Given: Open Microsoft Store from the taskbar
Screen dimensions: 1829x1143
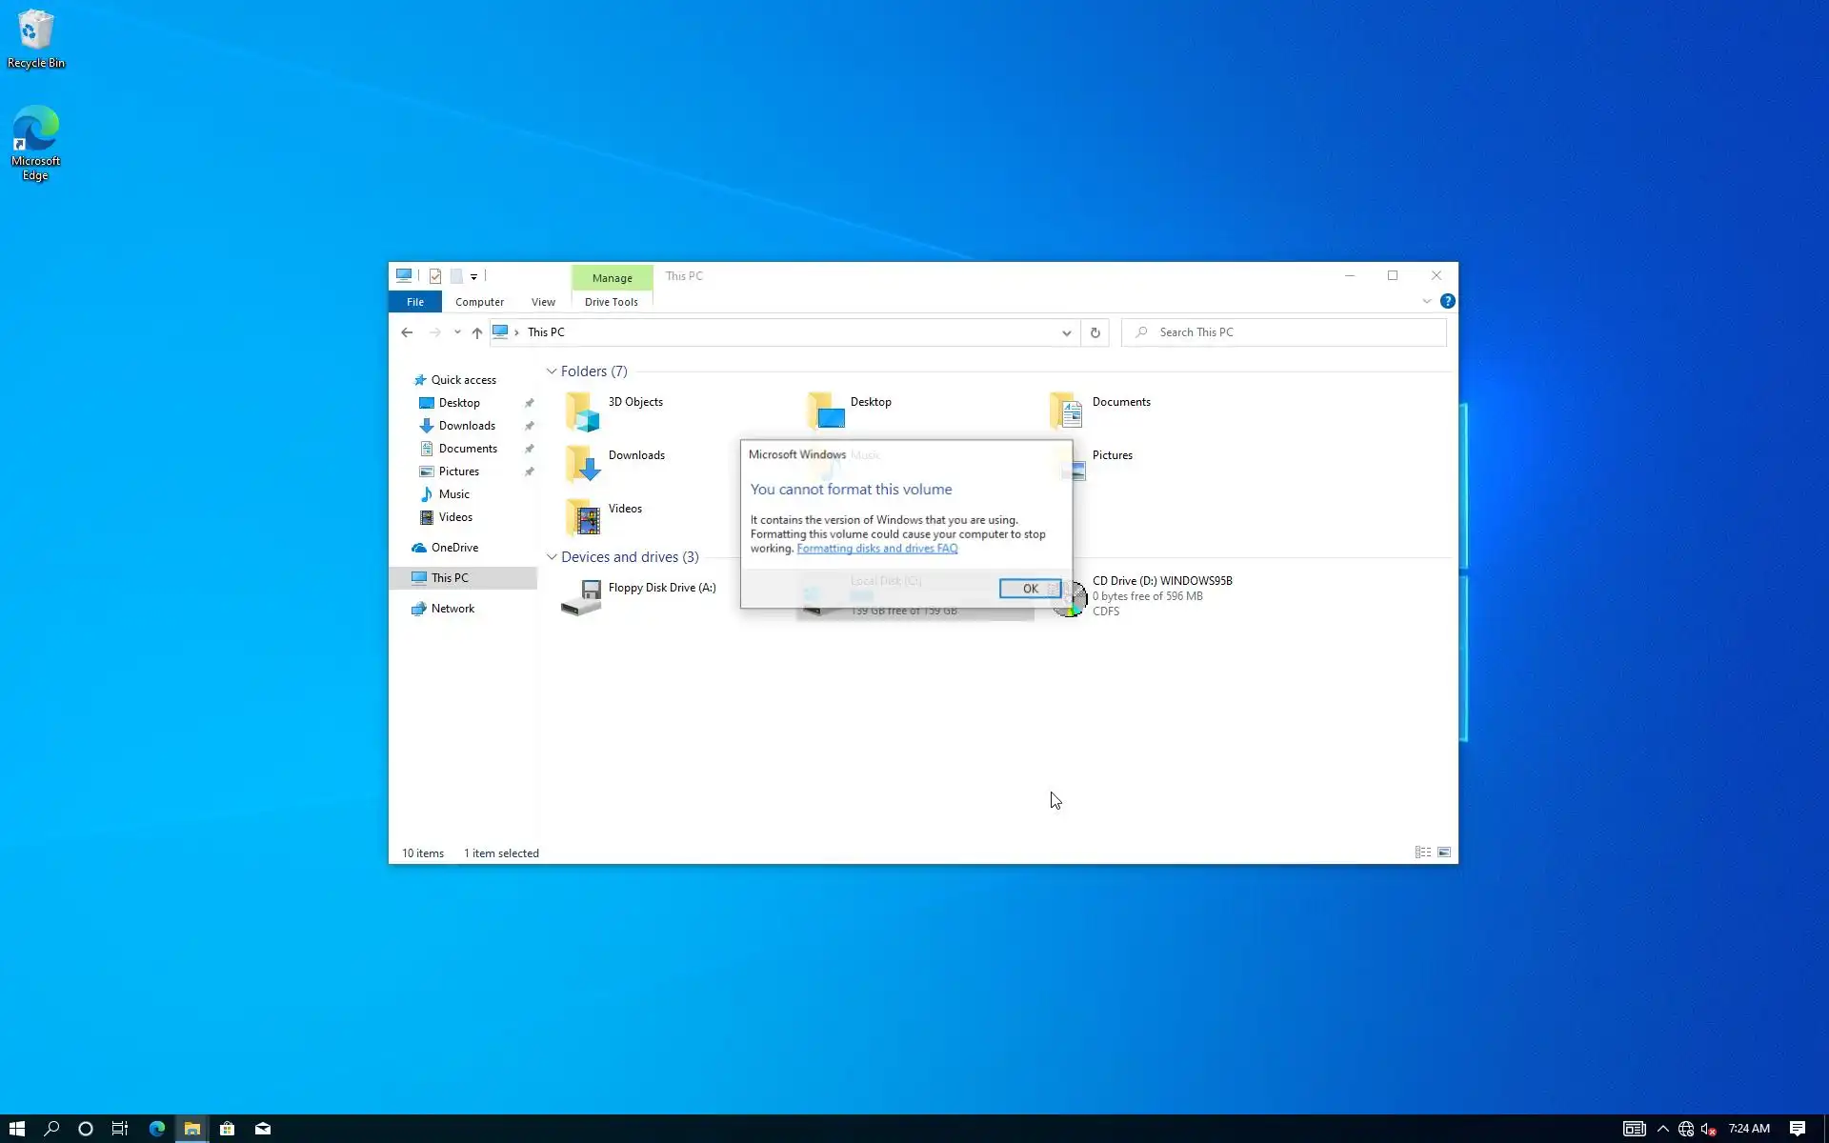Looking at the screenshot, I should coord(227,1129).
